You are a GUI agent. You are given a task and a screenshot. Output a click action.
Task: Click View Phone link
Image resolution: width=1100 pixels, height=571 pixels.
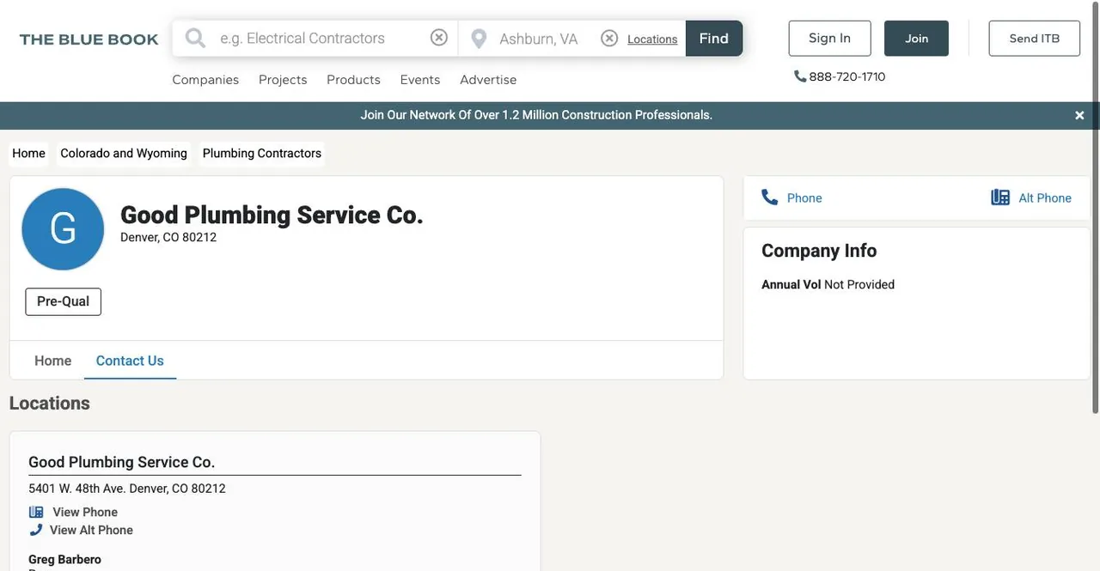[85, 512]
